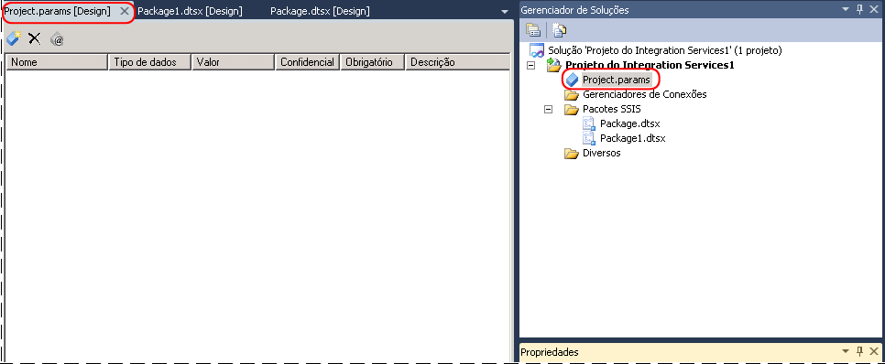Click the Add Parameter toolbar icon

[13, 38]
